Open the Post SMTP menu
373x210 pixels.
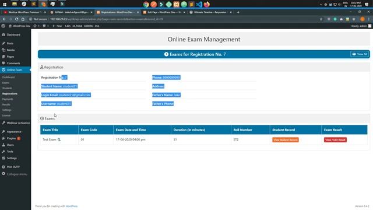13,167
